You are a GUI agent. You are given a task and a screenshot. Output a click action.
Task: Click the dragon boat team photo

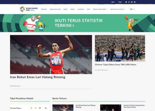[120, 48]
